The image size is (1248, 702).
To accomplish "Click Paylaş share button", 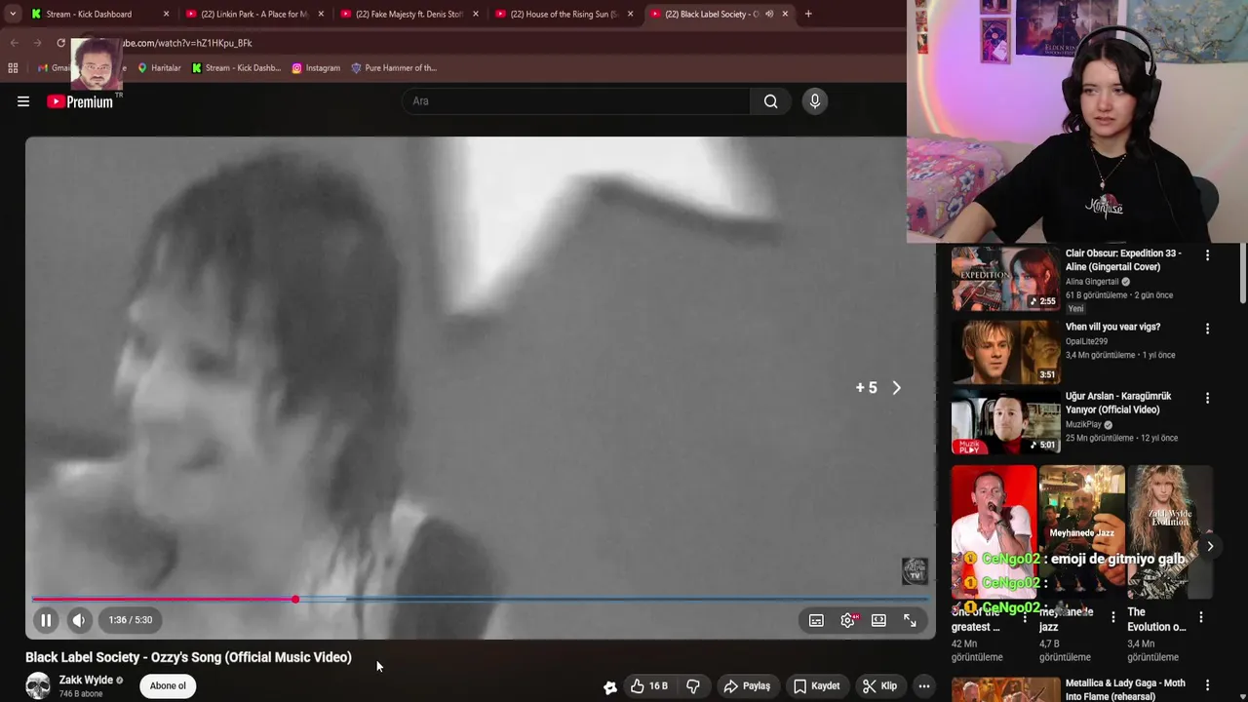I will 747,686.
